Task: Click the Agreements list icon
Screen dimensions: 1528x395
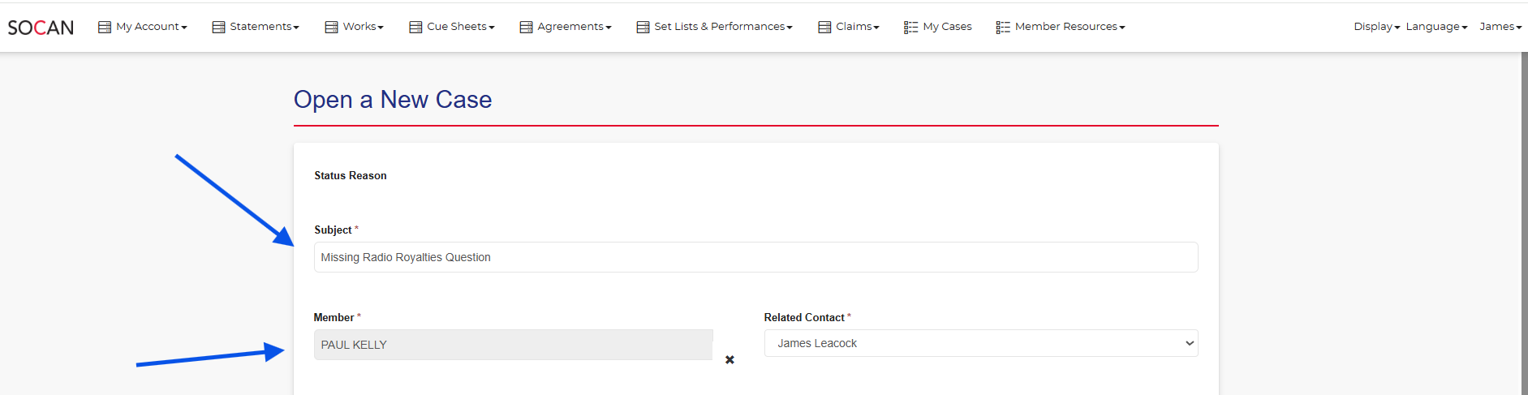Action: 526,28
